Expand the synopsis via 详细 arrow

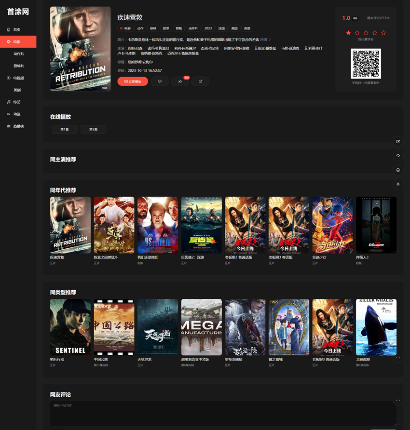tap(266, 40)
